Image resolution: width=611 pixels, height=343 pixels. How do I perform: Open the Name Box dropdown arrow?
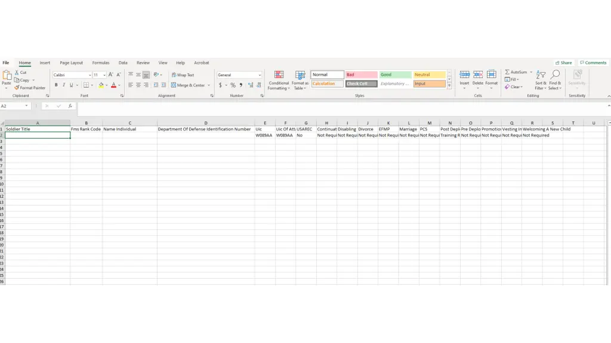[26, 106]
